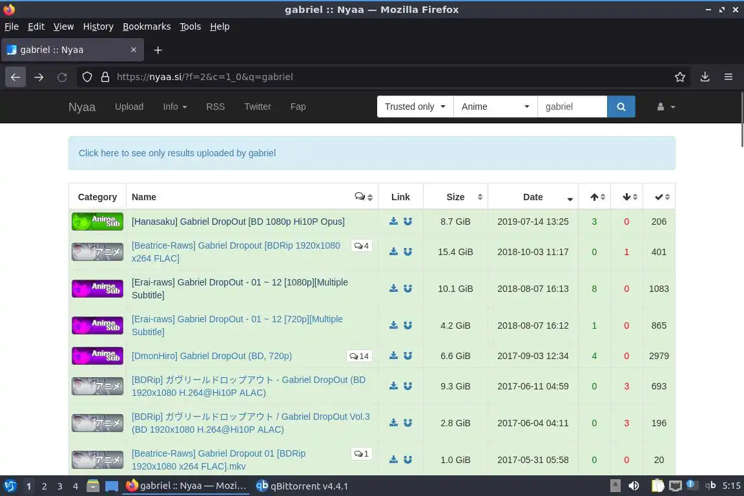
Task: Open Firefox downloads panel
Action: click(x=705, y=77)
